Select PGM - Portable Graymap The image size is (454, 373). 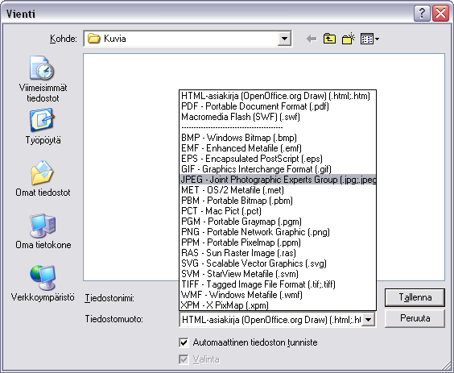[278, 222]
